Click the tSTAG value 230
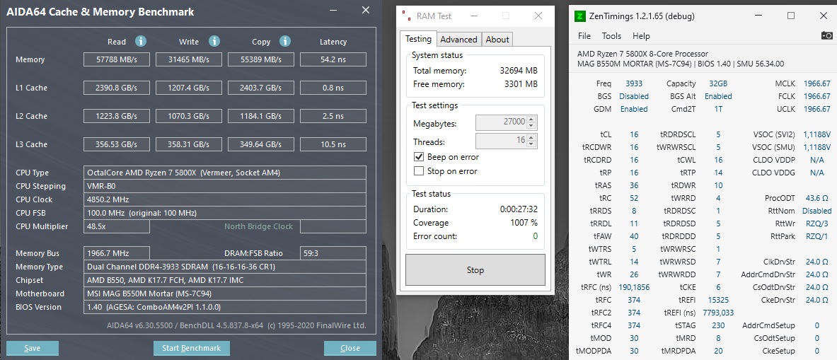The image size is (837, 360). coord(718,325)
